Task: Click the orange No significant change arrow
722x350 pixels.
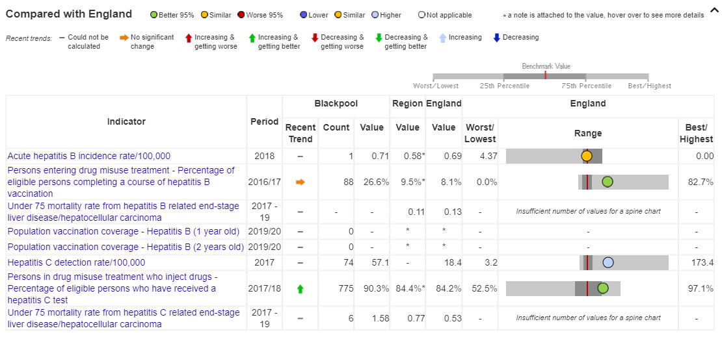Action: click(x=124, y=38)
